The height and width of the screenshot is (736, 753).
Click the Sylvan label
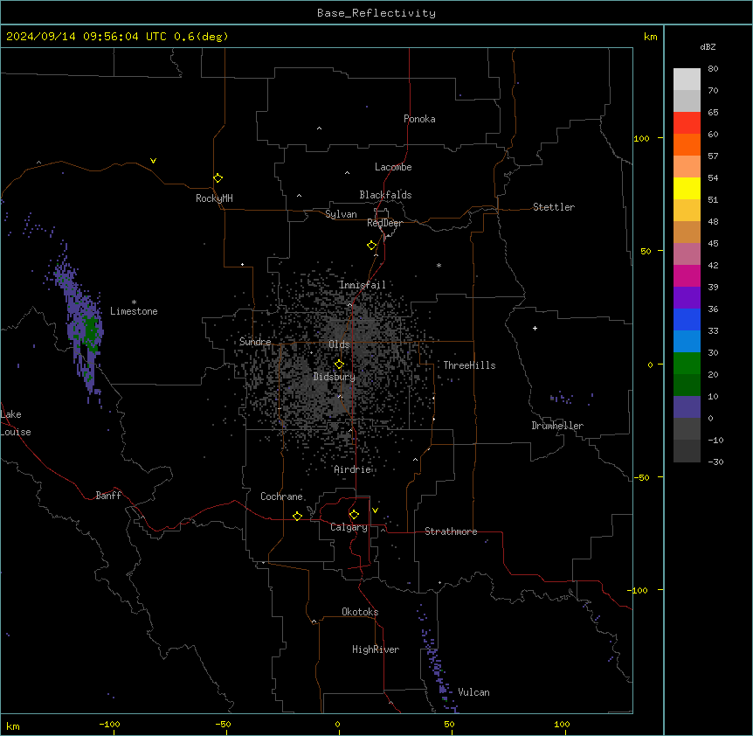point(341,214)
